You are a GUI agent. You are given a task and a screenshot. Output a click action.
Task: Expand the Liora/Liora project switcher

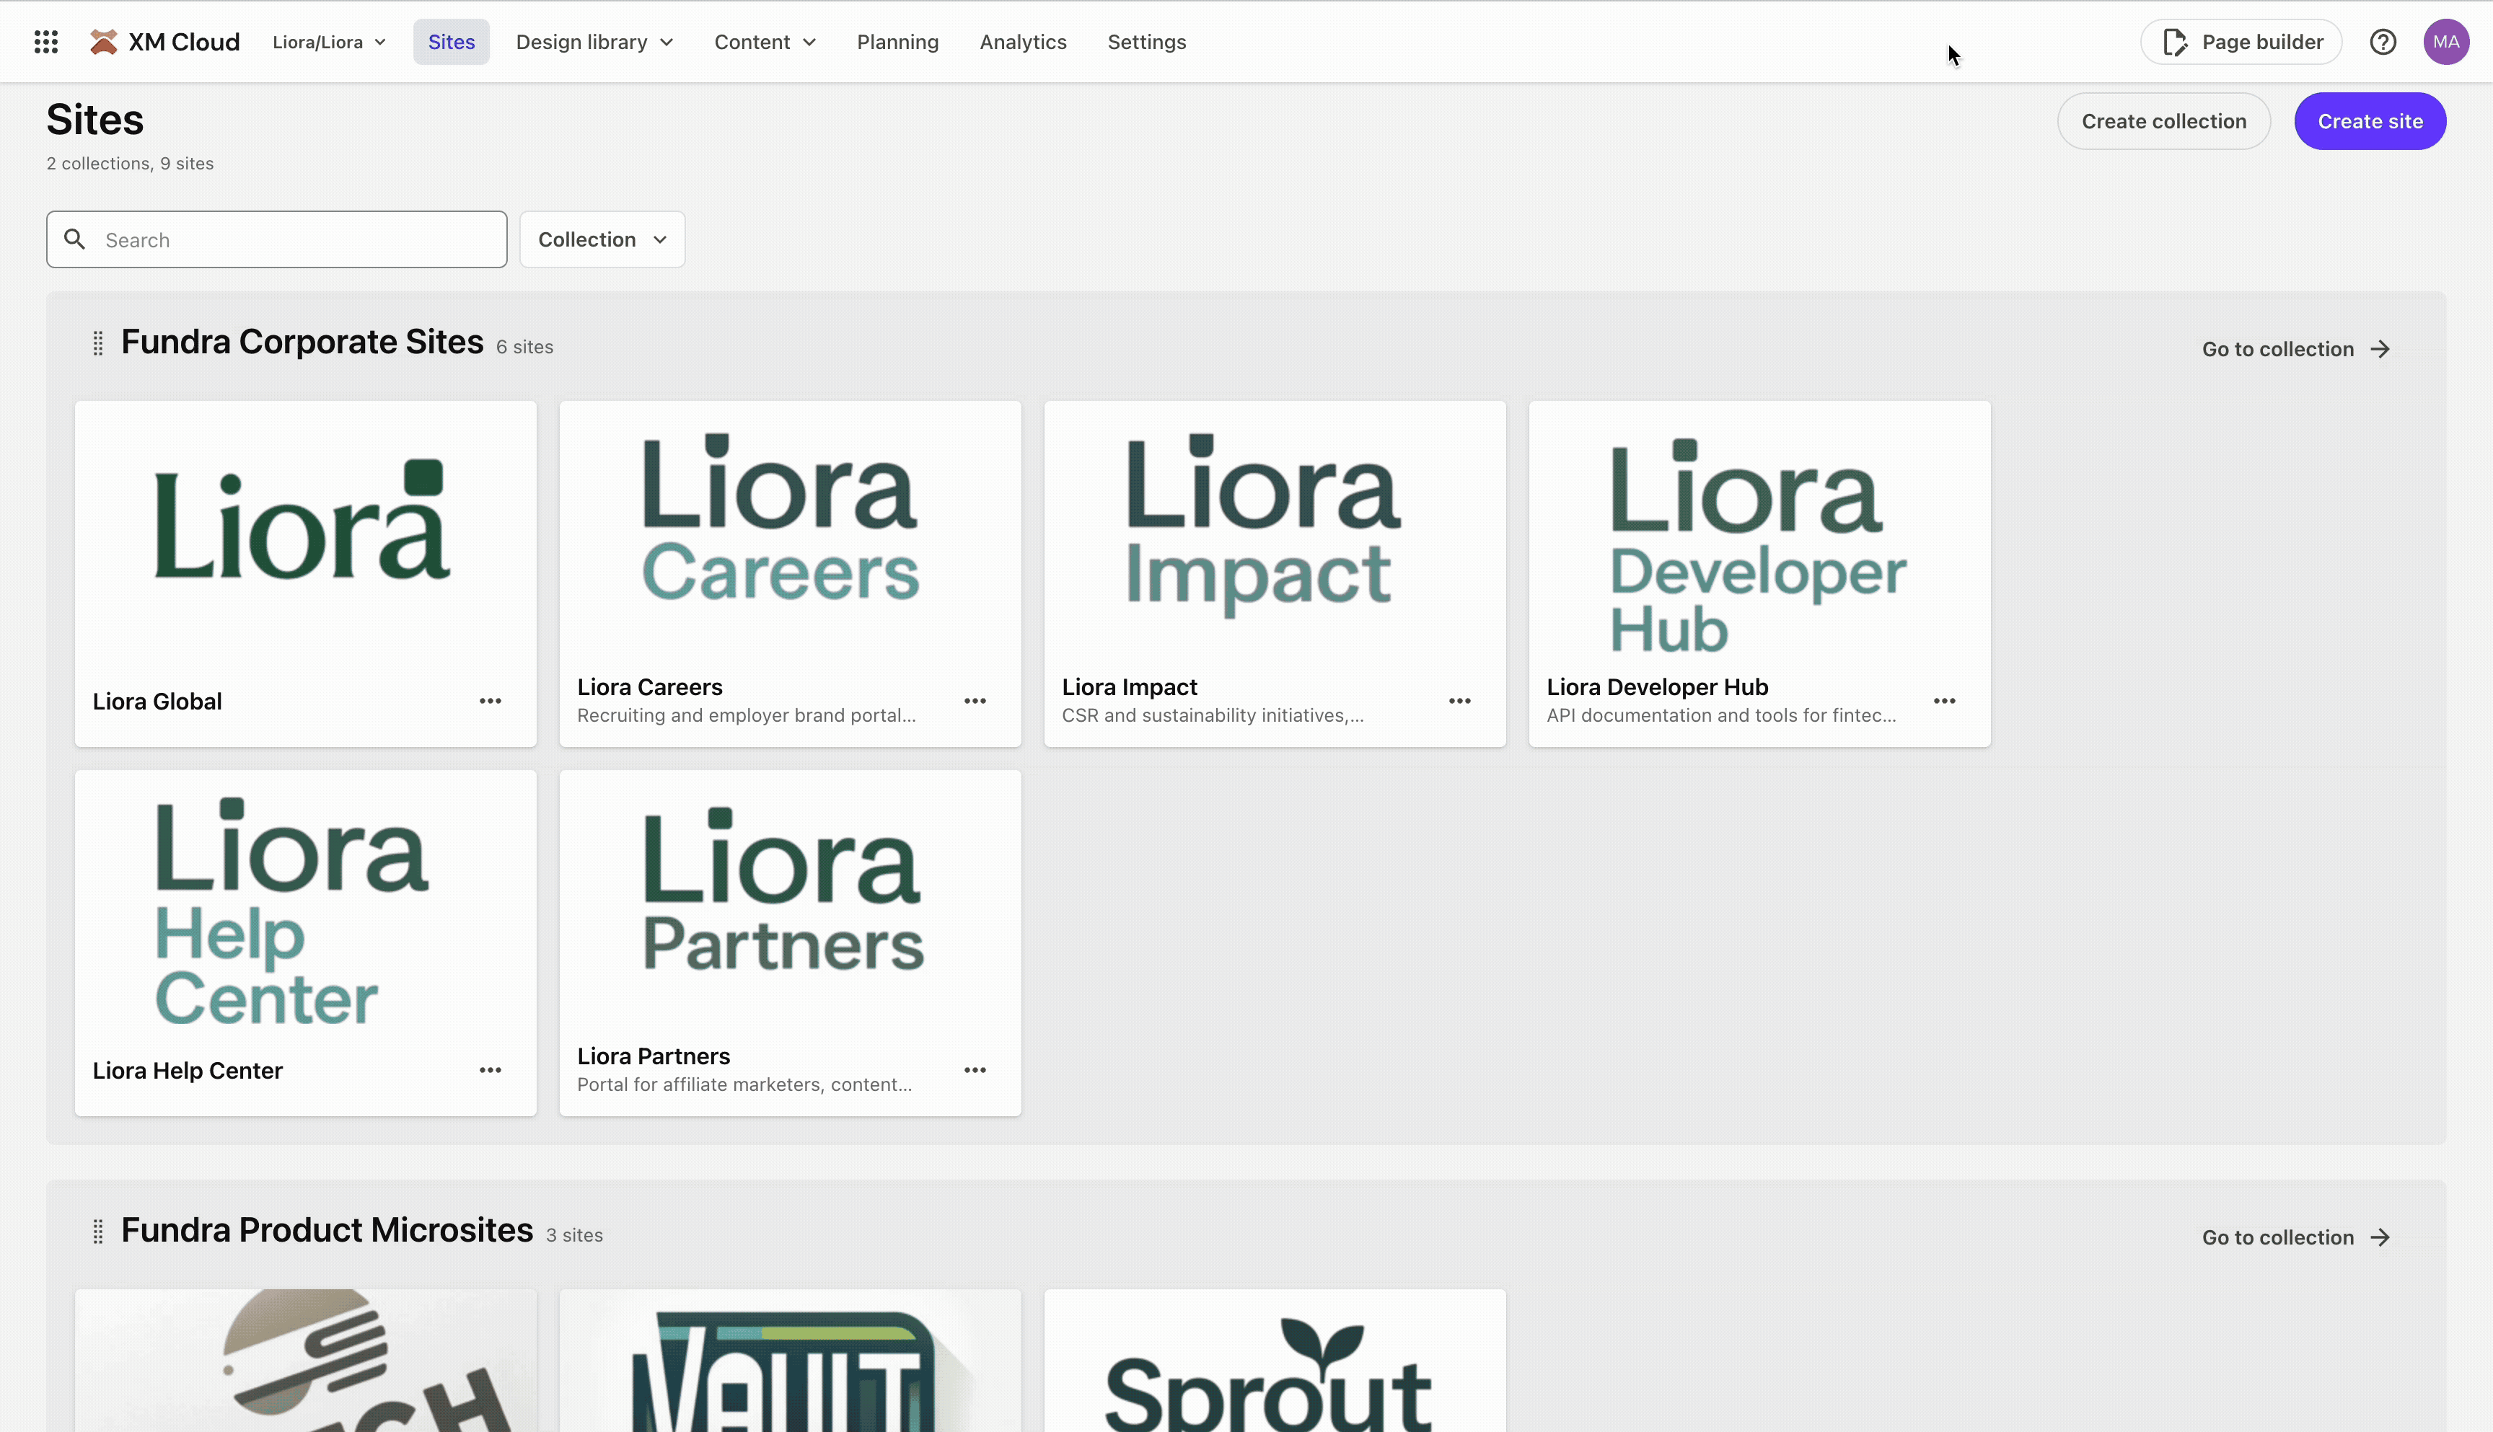(330, 41)
